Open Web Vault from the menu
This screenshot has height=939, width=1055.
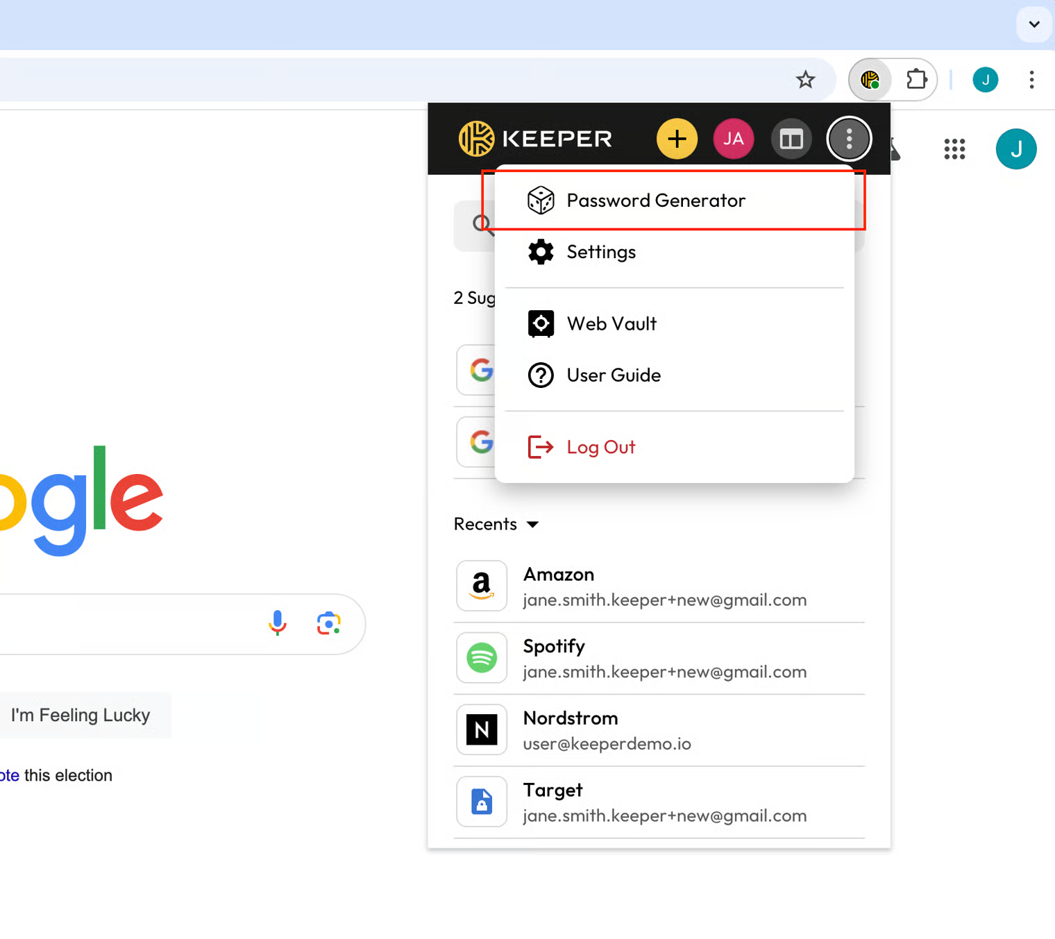pyautogui.click(x=611, y=323)
